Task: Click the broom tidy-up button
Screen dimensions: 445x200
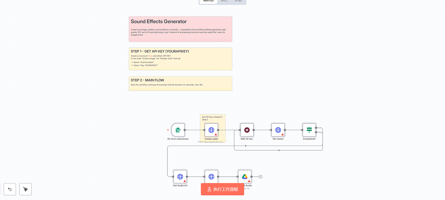Action: pos(25,189)
